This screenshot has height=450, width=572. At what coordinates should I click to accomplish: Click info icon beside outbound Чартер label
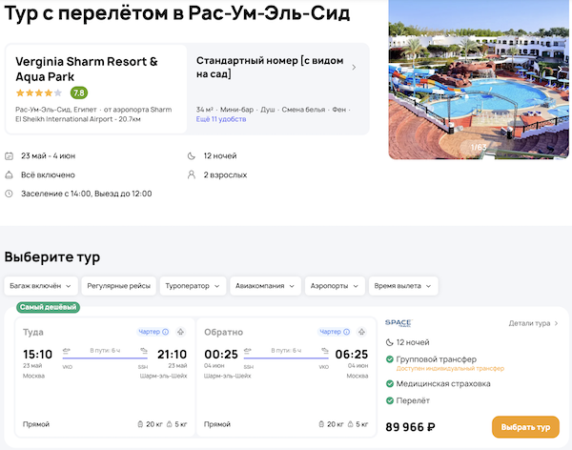[x=165, y=332]
